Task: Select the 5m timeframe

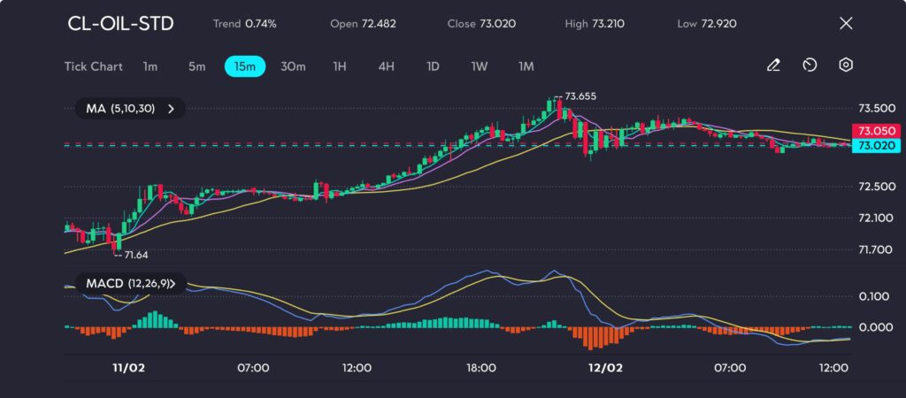Action: point(197,66)
